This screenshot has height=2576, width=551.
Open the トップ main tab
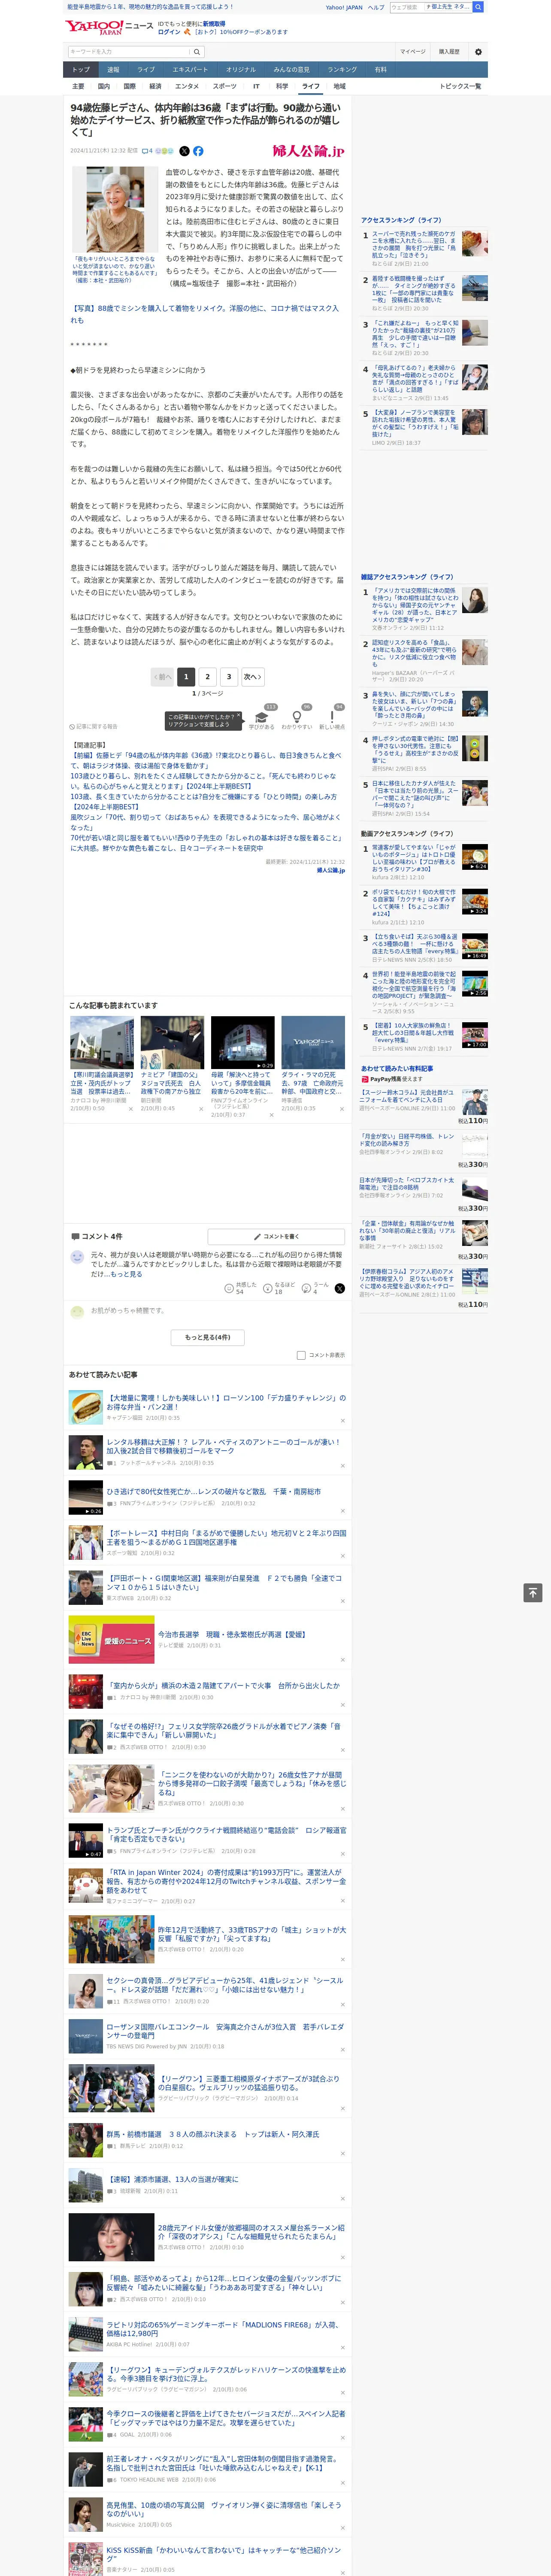coord(81,70)
